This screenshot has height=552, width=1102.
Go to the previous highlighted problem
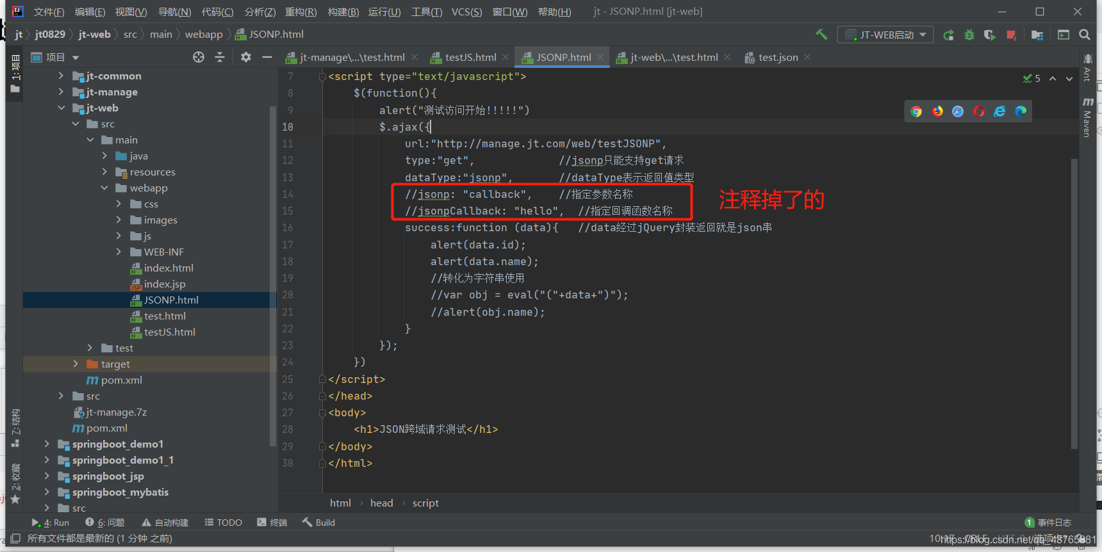1053,79
